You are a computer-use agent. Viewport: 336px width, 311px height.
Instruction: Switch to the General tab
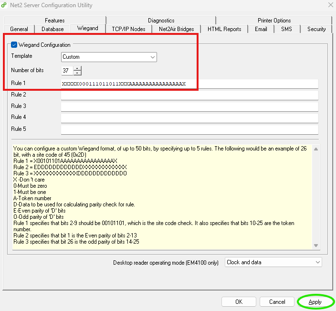(19, 29)
